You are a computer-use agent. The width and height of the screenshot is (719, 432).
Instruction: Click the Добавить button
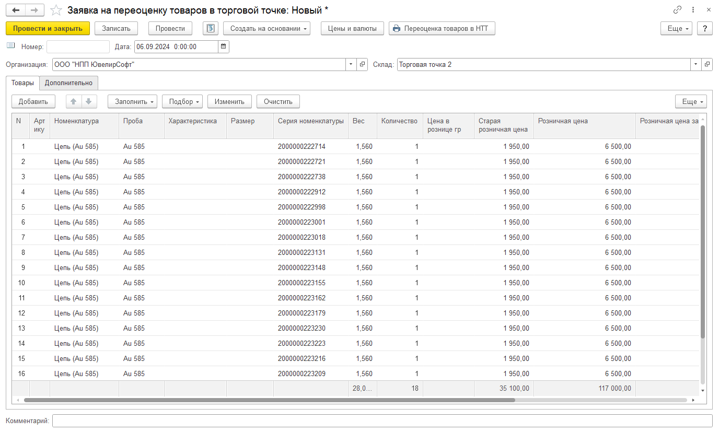(33, 101)
